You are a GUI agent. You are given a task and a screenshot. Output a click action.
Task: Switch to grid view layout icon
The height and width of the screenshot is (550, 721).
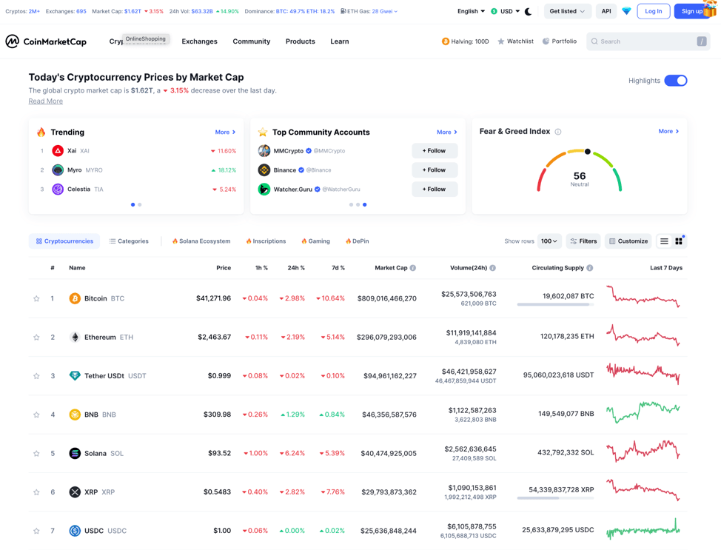pos(679,241)
